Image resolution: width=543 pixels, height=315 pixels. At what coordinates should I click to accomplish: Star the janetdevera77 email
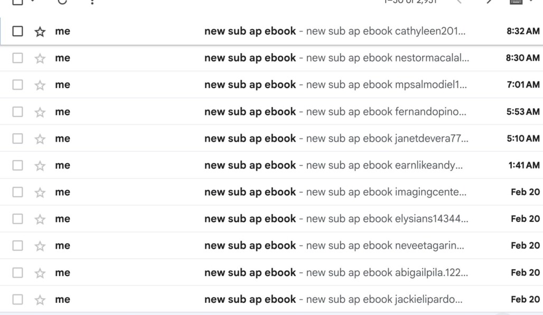tap(40, 139)
